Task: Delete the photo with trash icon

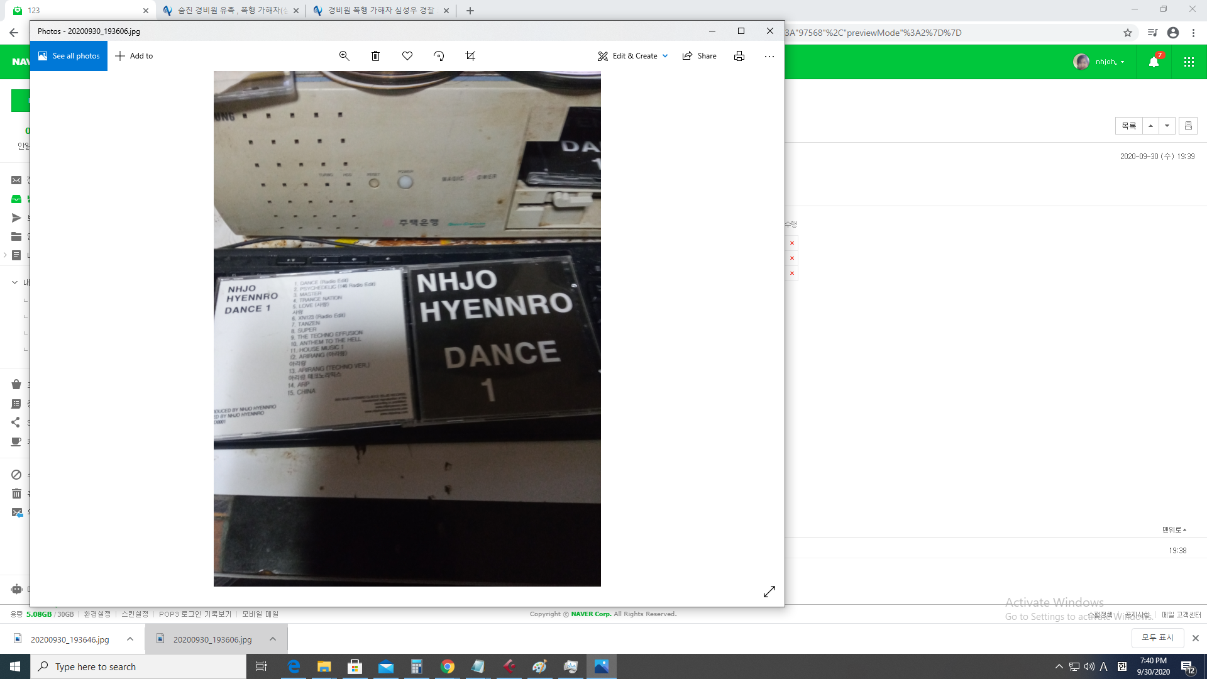Action: point(375,56)
